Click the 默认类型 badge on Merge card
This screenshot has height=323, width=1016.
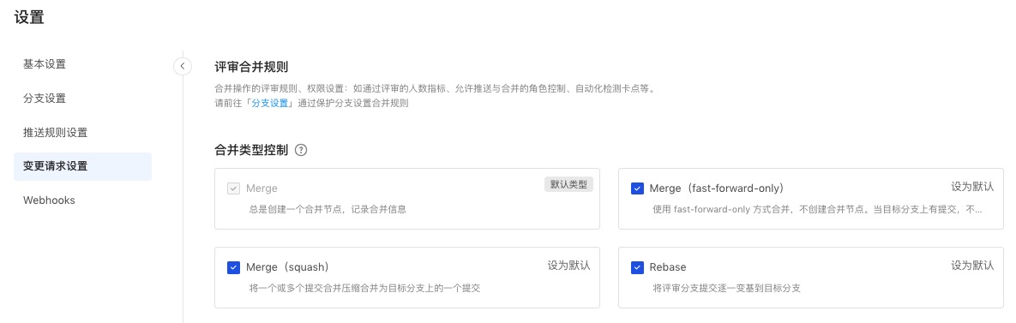click(x=568, y=184)
